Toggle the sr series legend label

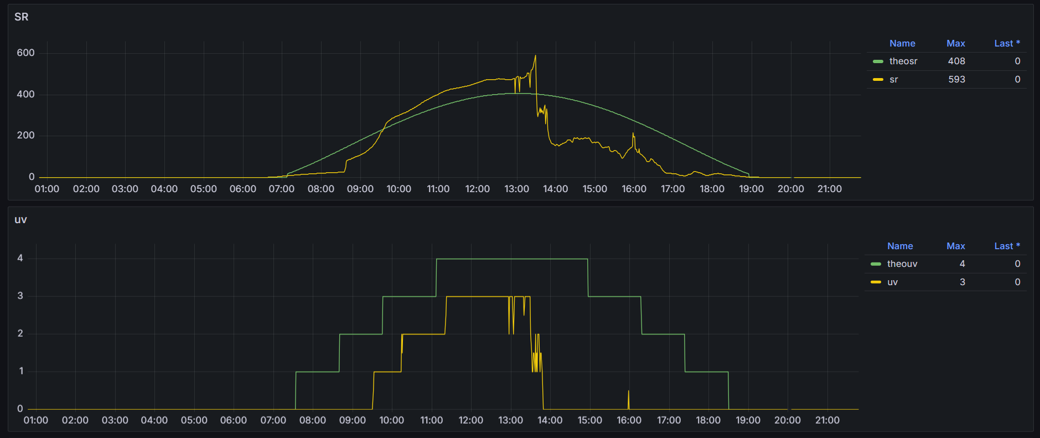click(894, 79)
